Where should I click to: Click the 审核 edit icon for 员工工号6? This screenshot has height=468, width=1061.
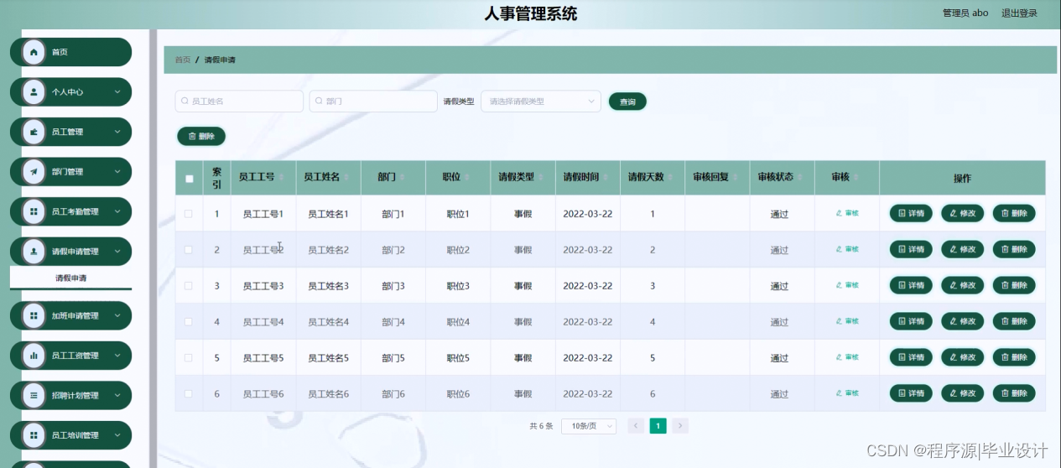pyautogui.click(x=839, y=393)
